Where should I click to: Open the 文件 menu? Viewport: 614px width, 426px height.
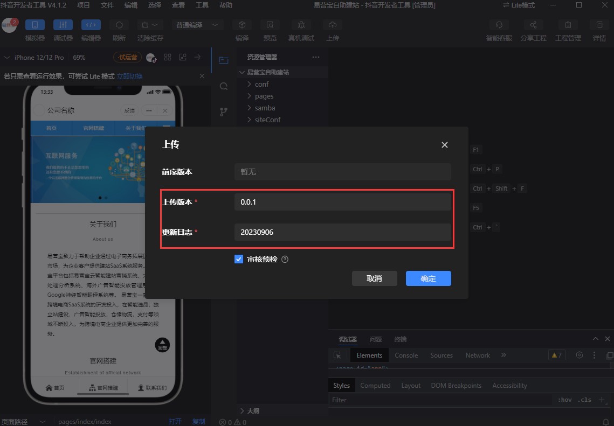(x=107, y=5)
